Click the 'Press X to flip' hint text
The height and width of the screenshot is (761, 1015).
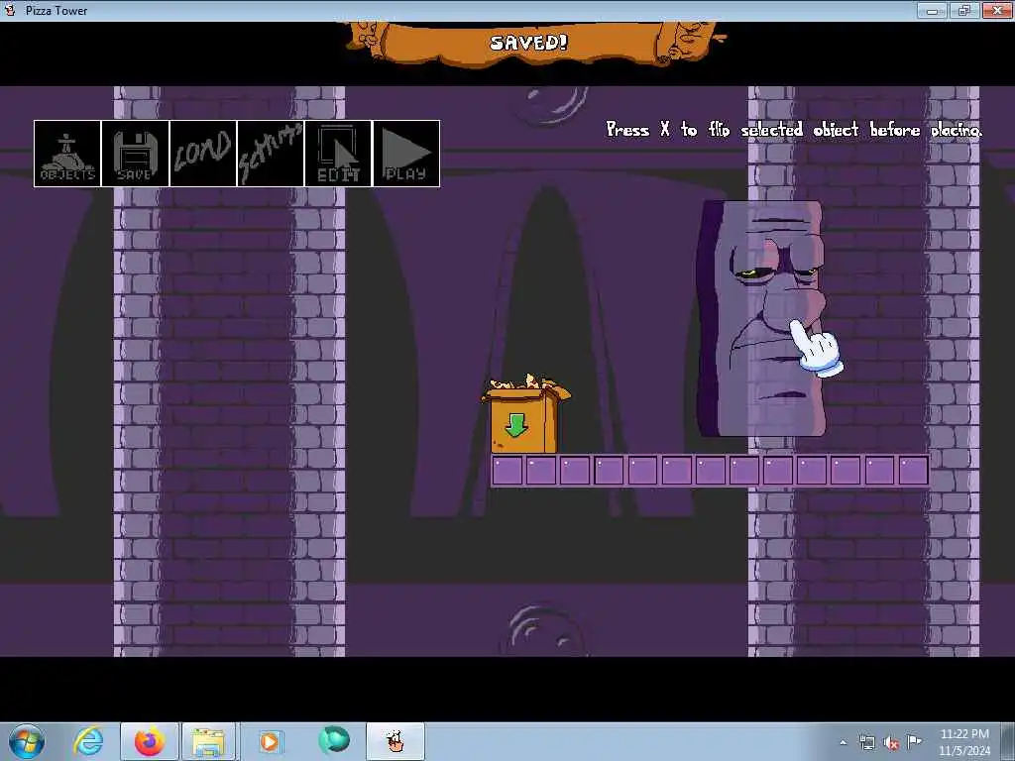pyautogui.click(x=794, y=130)
